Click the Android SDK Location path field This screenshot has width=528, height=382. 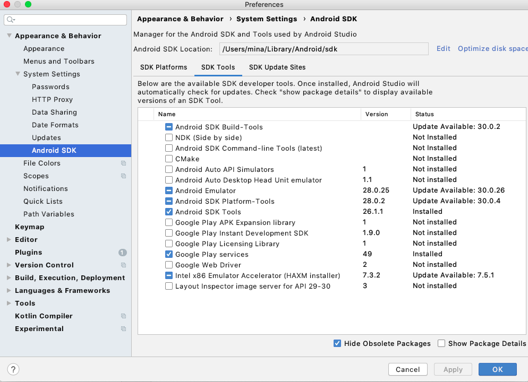[323, 49]
